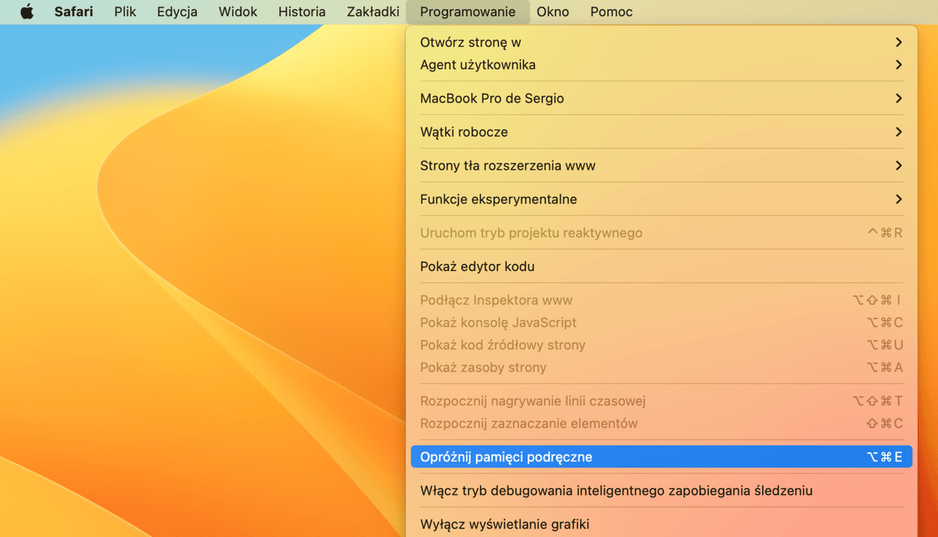Open the Safari application menu
This screenshot has height=537, width=938.
[x=73, y=12]
